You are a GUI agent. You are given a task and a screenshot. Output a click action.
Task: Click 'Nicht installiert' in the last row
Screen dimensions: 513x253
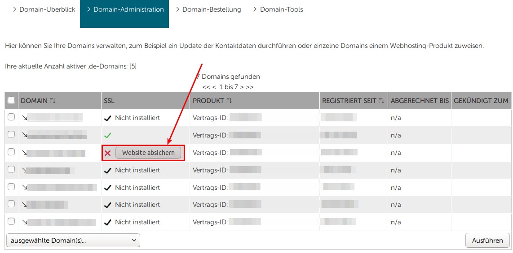[x=137, y=223]
